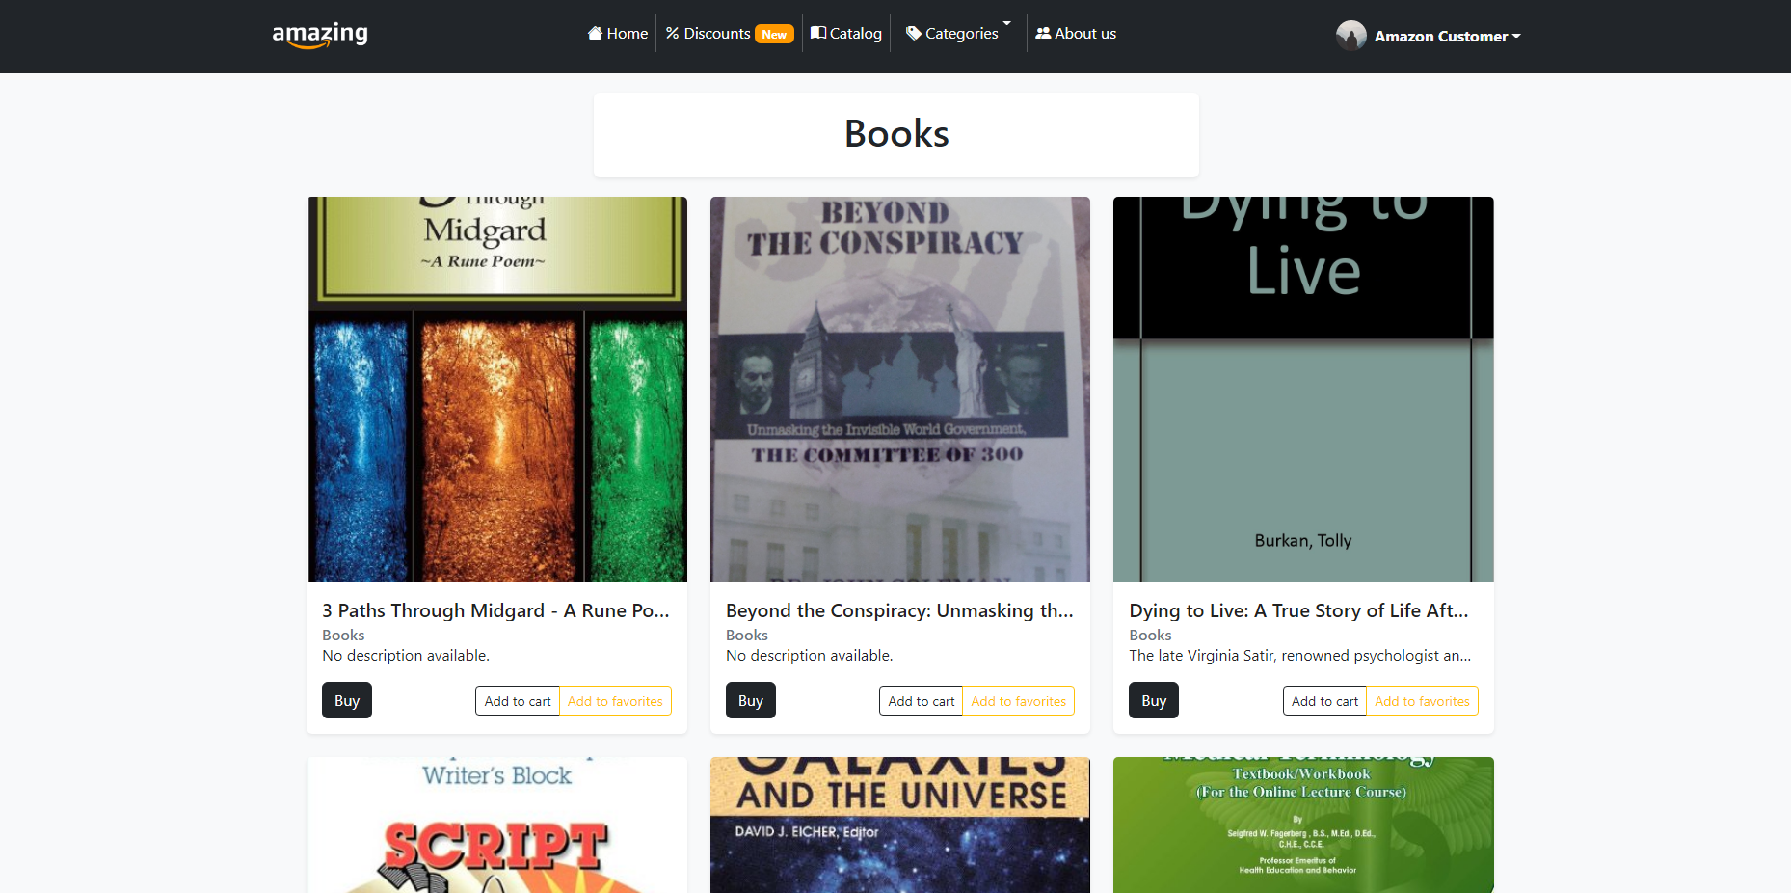Click title Beyond the Conspiracy: Unmasking th...
The image size is (1791, 893).
(x=899, y=610)
